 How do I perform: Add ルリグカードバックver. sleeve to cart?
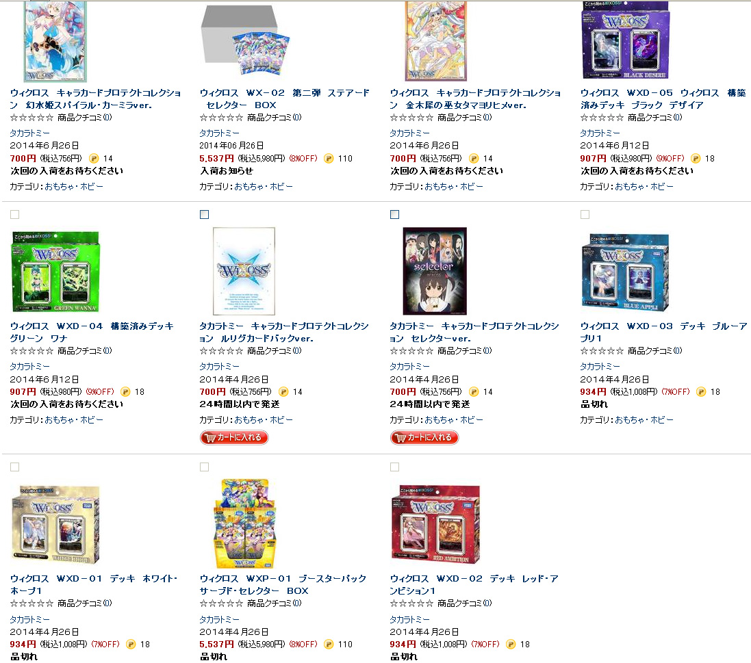coord(234,437)
